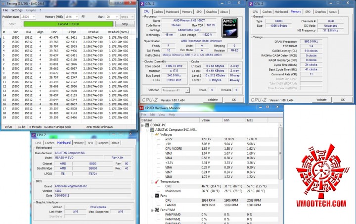Viewport: 356px width, 224px height.
Task: Open the ? help menu in LinX
Action: pyautogui.click(x=40, y=10)
